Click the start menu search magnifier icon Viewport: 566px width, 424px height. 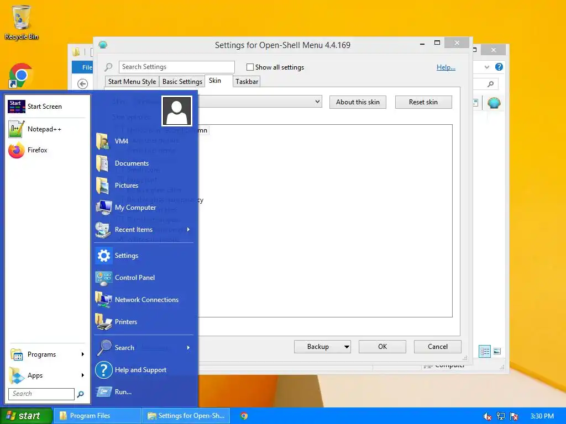click(81, 394)
